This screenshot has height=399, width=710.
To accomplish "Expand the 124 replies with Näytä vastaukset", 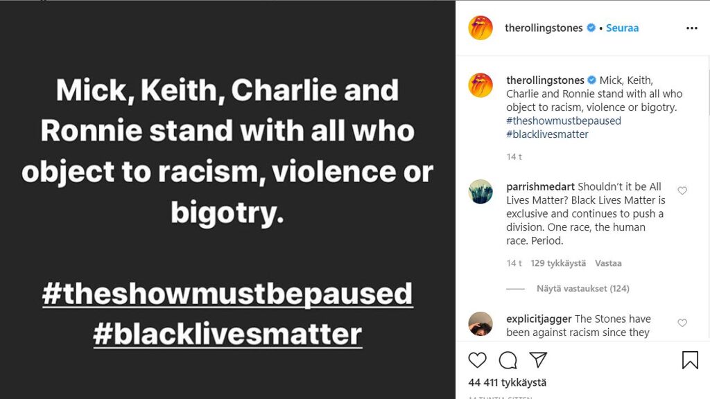I will (582, 288).
